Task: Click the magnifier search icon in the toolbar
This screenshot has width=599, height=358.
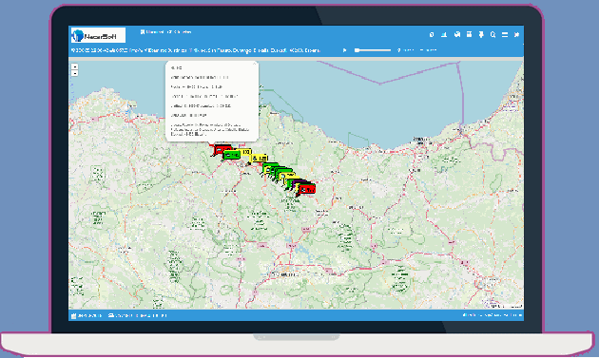Action: tap(493, 35)
